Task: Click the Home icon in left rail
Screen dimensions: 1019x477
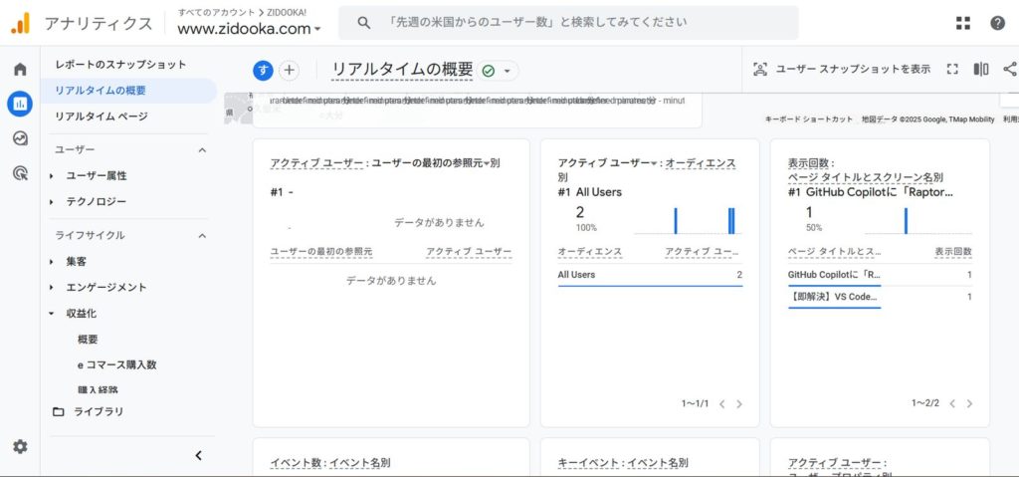Action: point(19,70)
